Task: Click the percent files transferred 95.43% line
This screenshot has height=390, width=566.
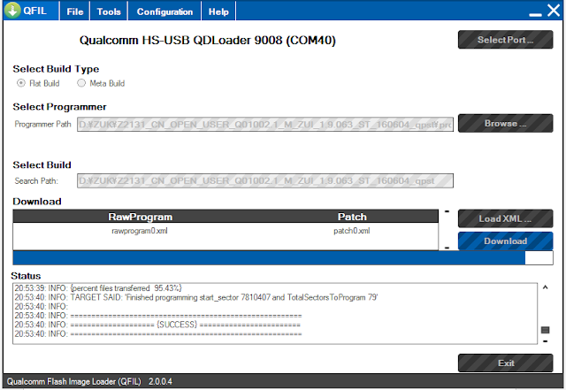Action: [x=98, y=288]
